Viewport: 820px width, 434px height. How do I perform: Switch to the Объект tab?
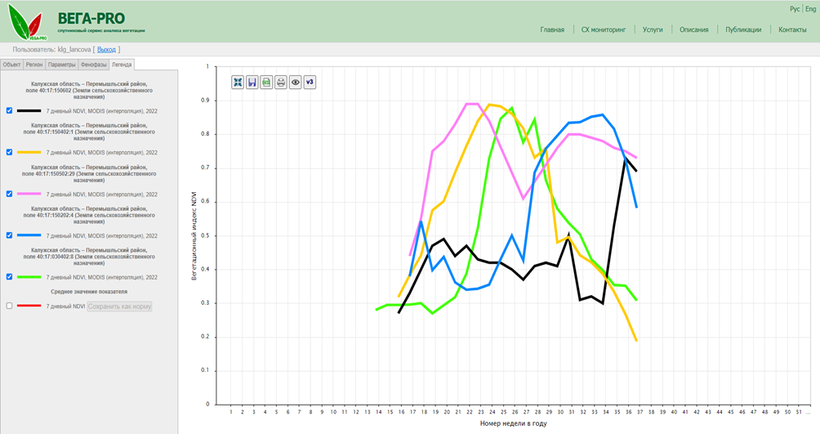[11, 65]
